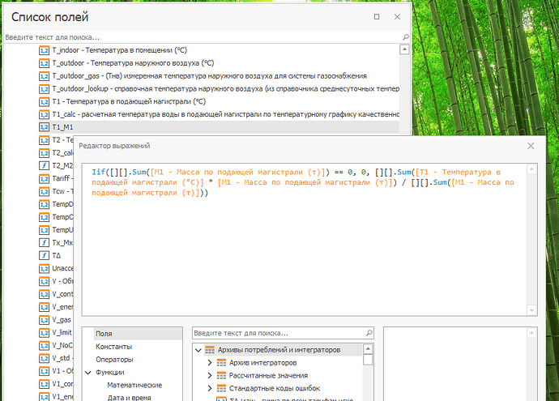559x401 pixels.
Task: Select the T_outdoor field icon
Action: [44, 63]
